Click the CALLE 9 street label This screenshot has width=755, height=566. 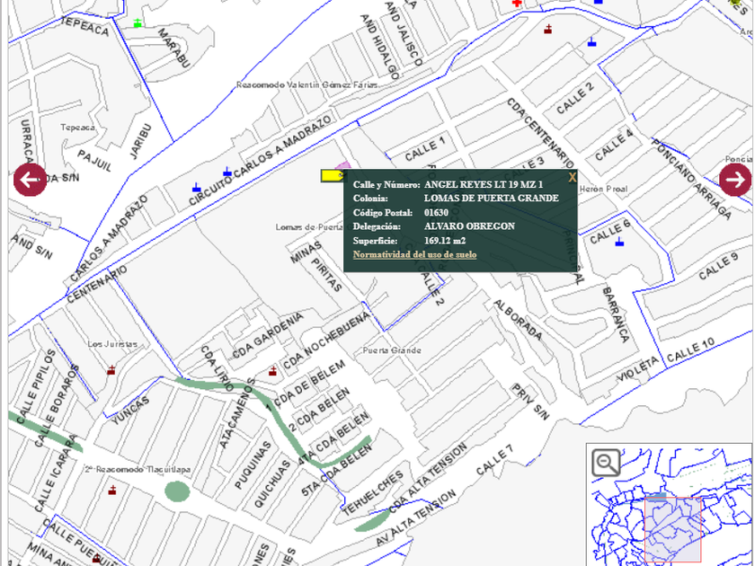pos(718,267)
